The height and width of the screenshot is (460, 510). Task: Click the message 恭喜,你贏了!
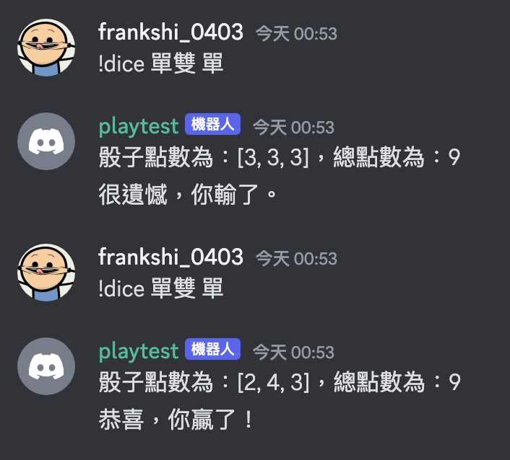176,420
